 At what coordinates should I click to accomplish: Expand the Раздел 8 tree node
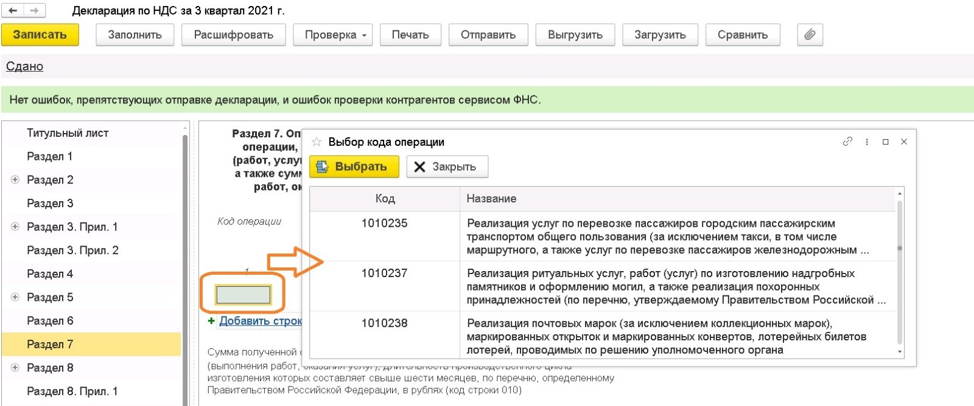coord(15,368)
